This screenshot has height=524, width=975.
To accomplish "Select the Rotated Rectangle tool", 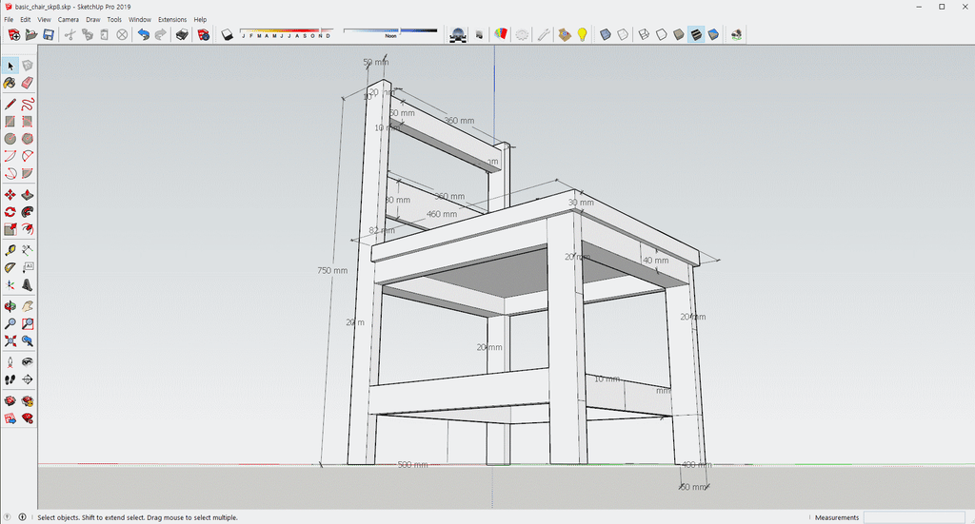I will pyautogui.click(x=28, y=121).
